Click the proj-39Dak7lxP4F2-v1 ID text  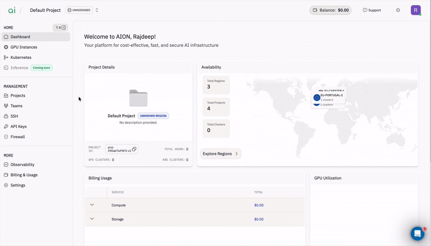pyautogui.click(x=119, y=149)
